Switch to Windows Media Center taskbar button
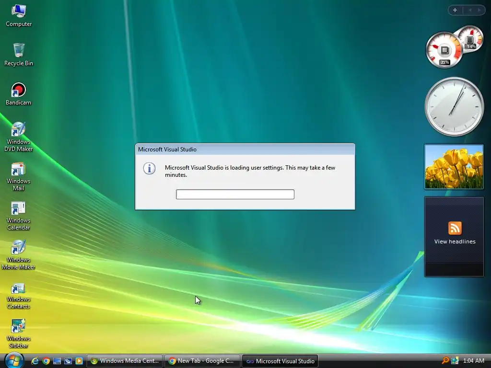Screen dimensions: 491x368 (x=125, y=361)
